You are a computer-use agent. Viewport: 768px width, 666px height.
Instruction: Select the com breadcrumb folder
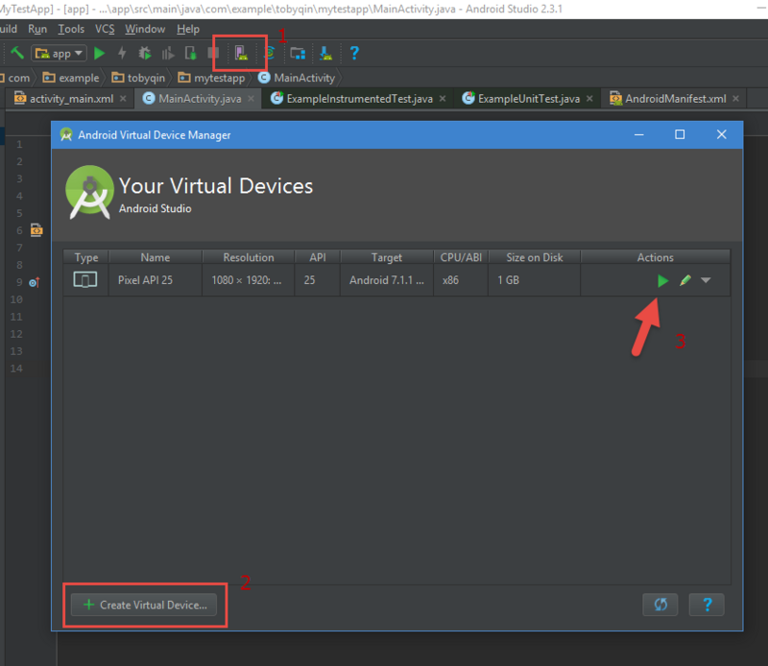[15, 78]
